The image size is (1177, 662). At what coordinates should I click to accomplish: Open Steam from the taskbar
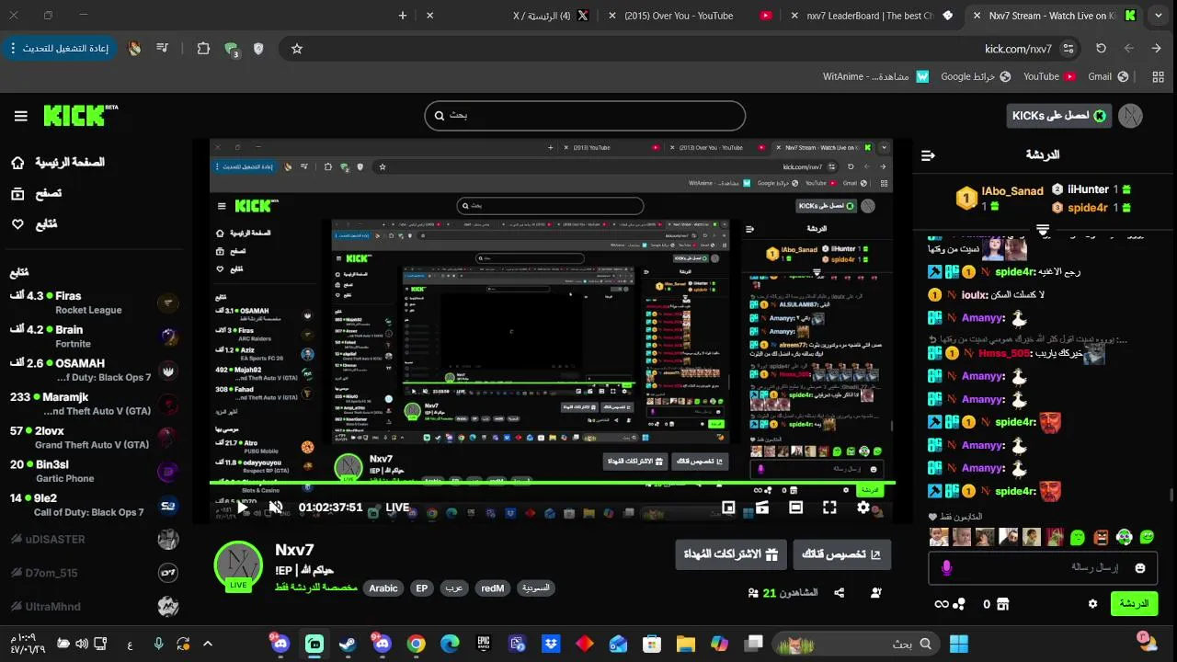[349, 644]
